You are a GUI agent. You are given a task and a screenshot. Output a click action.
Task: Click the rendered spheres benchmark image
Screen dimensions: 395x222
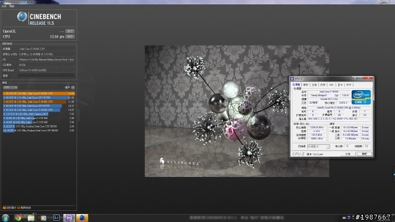237,111
